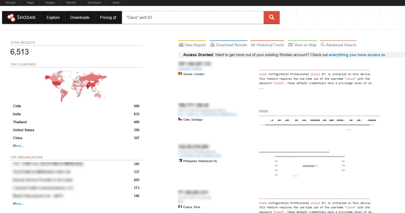Open the Pricing page

coord(108,17)
